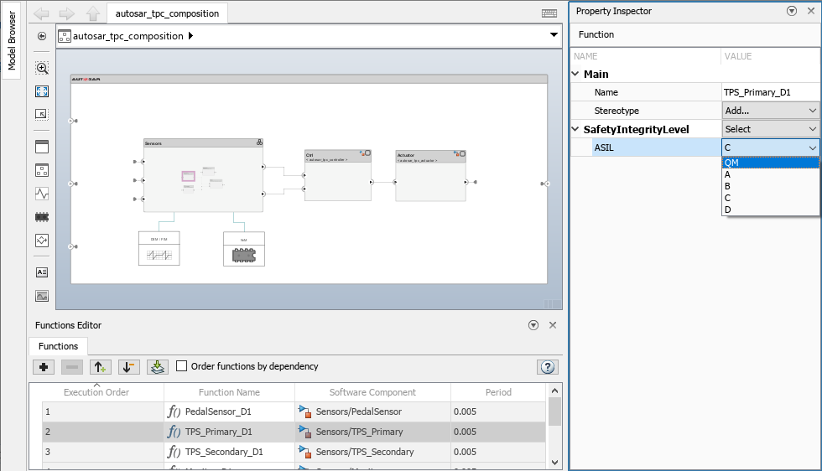822x471 pixels.
Task: Click Software Component column header
Action: pyautogui.click(x=372, y=392)
